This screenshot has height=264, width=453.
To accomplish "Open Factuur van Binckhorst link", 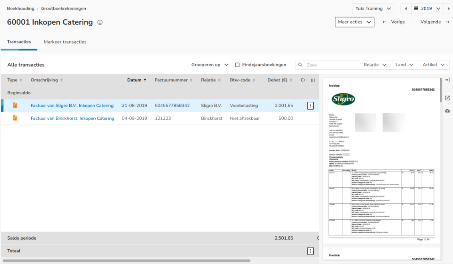I will 72,118.
